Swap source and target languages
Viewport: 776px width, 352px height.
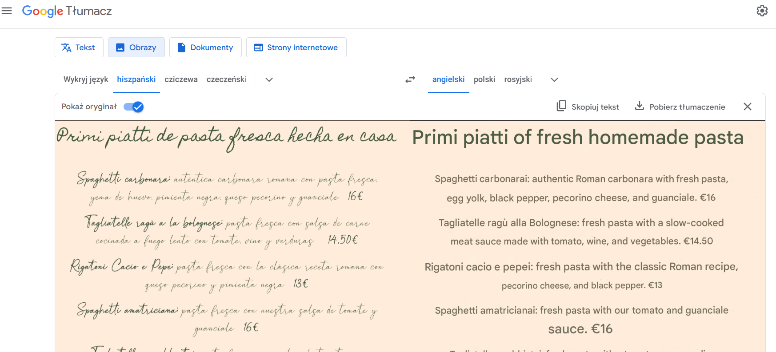(410, 79)
